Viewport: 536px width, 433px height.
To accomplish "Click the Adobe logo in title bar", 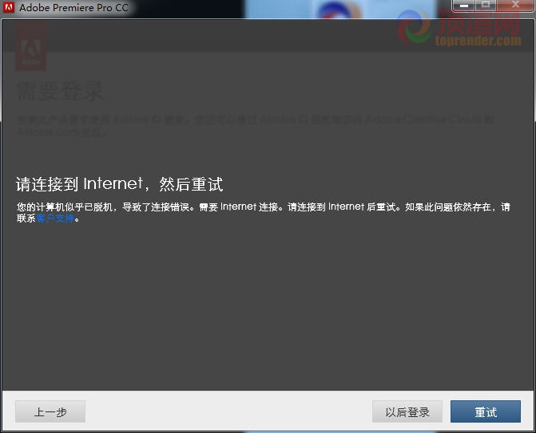I will pos(9,7).
